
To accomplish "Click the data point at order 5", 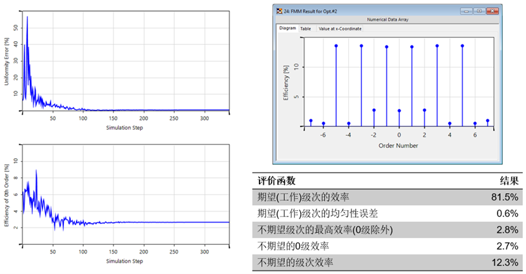I will [462, 46].
